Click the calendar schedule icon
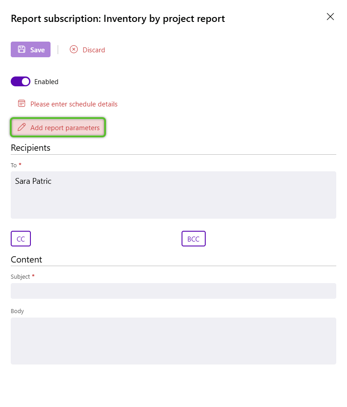347x407 pixels. (21, 104)
